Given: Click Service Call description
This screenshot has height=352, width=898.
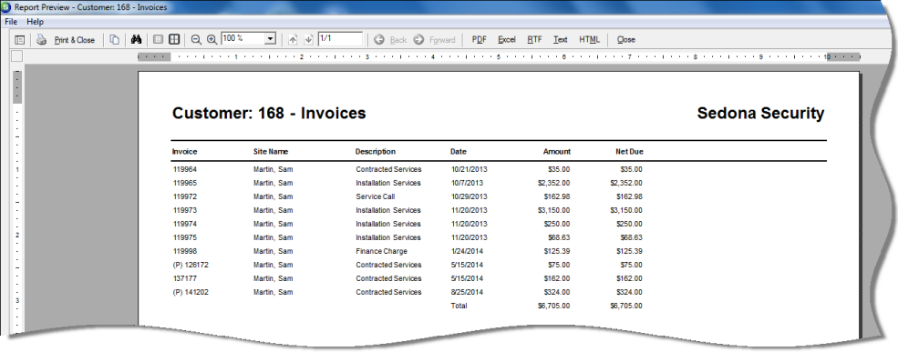Looking at the screenshot, I should pos(375,197).
